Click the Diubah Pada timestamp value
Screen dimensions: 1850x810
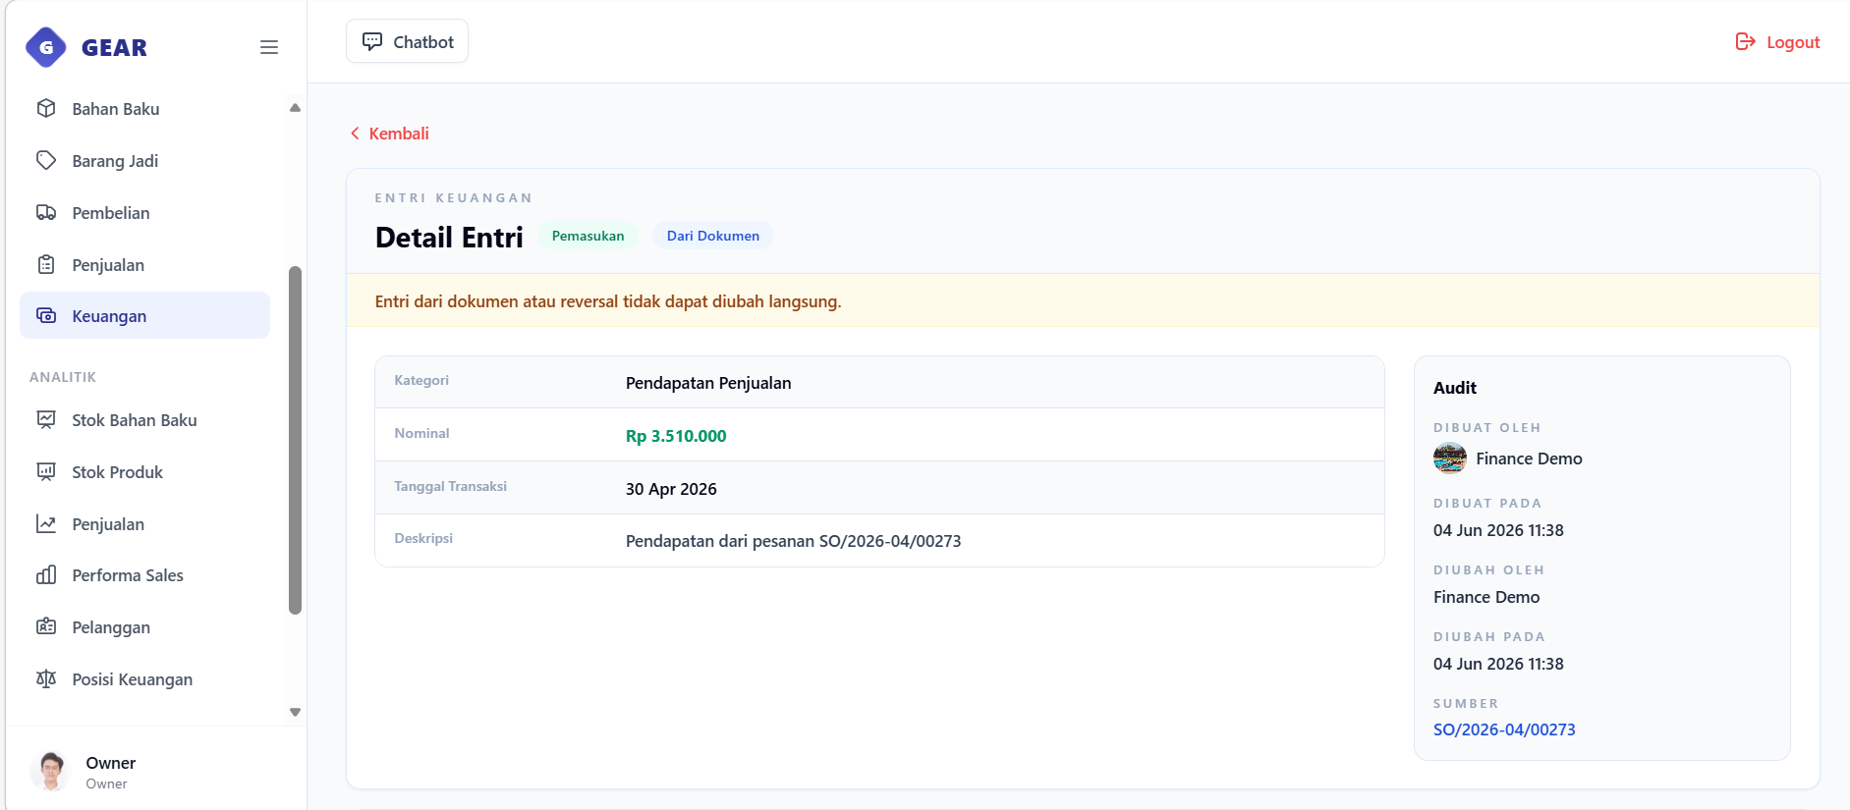pyautogui.click(x=1498, y=664)
